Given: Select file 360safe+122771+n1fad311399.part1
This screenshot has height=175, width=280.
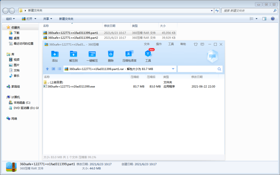Looking at the screenshot, I should pos(109,33).
